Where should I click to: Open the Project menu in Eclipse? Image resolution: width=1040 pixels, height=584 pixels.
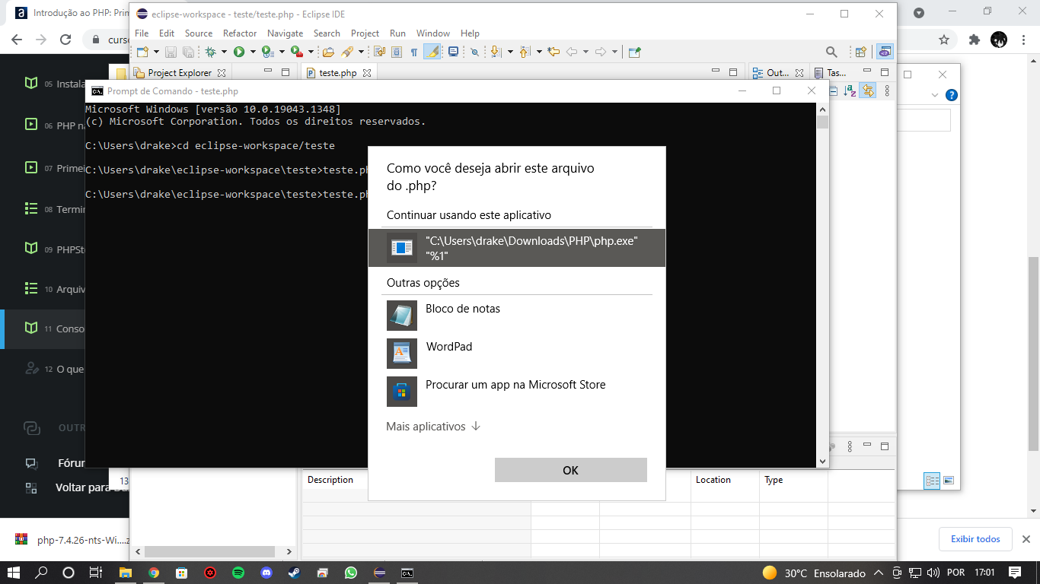click(x=365, y=33)
